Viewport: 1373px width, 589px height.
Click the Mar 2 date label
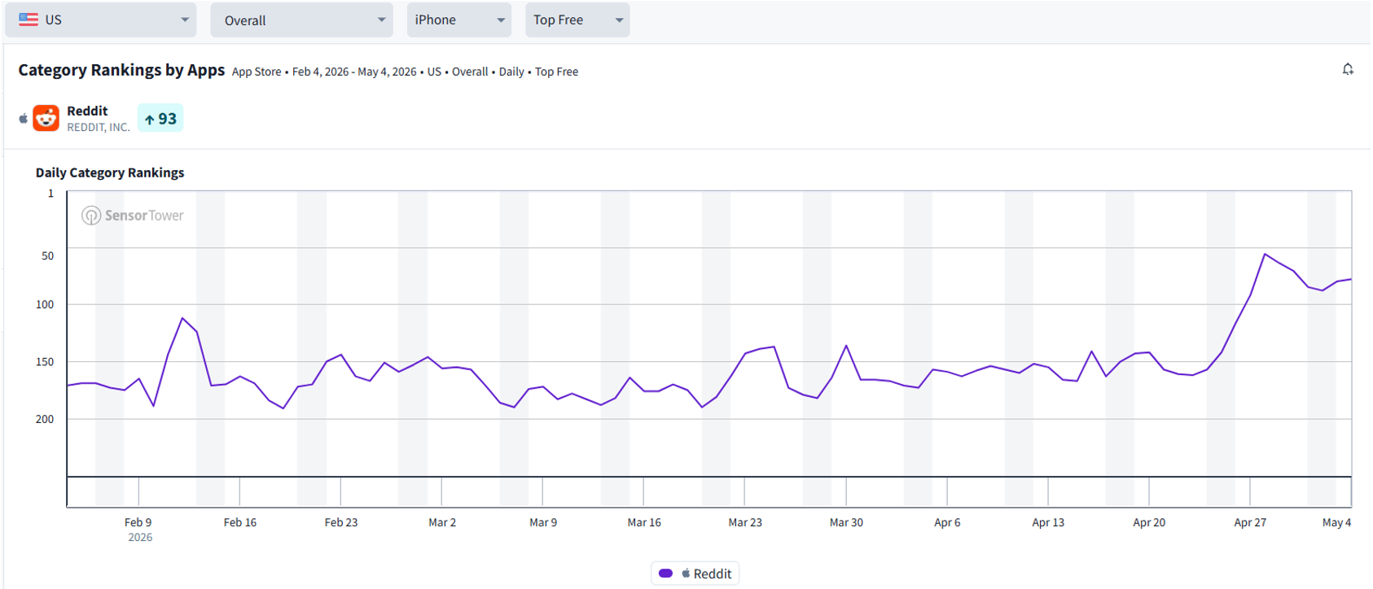[x=442, y=522]
